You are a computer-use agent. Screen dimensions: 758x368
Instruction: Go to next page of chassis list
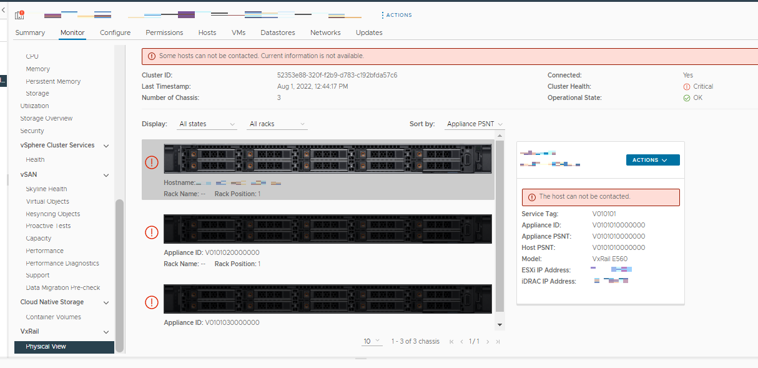coord(488,342)
